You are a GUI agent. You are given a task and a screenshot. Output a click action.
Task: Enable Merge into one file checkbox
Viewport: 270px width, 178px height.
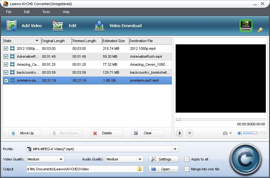[187, 169]
